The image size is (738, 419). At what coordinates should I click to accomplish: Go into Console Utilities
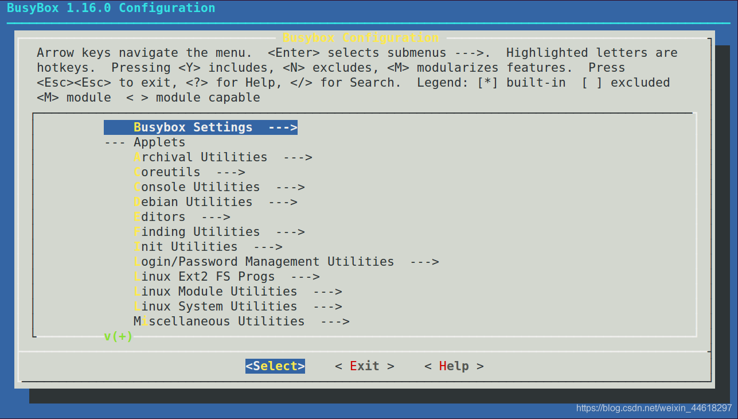coord(219,187)
